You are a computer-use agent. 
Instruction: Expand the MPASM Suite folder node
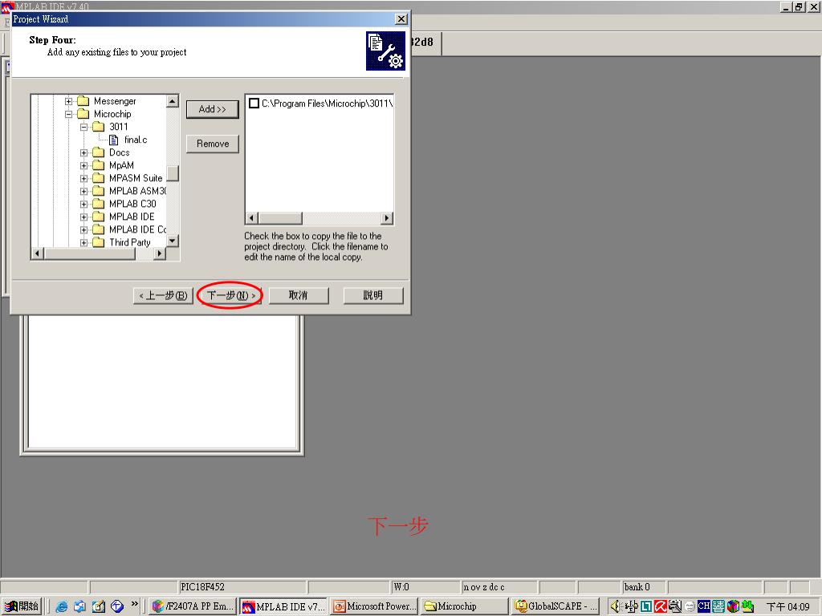[x=83, y=178]
